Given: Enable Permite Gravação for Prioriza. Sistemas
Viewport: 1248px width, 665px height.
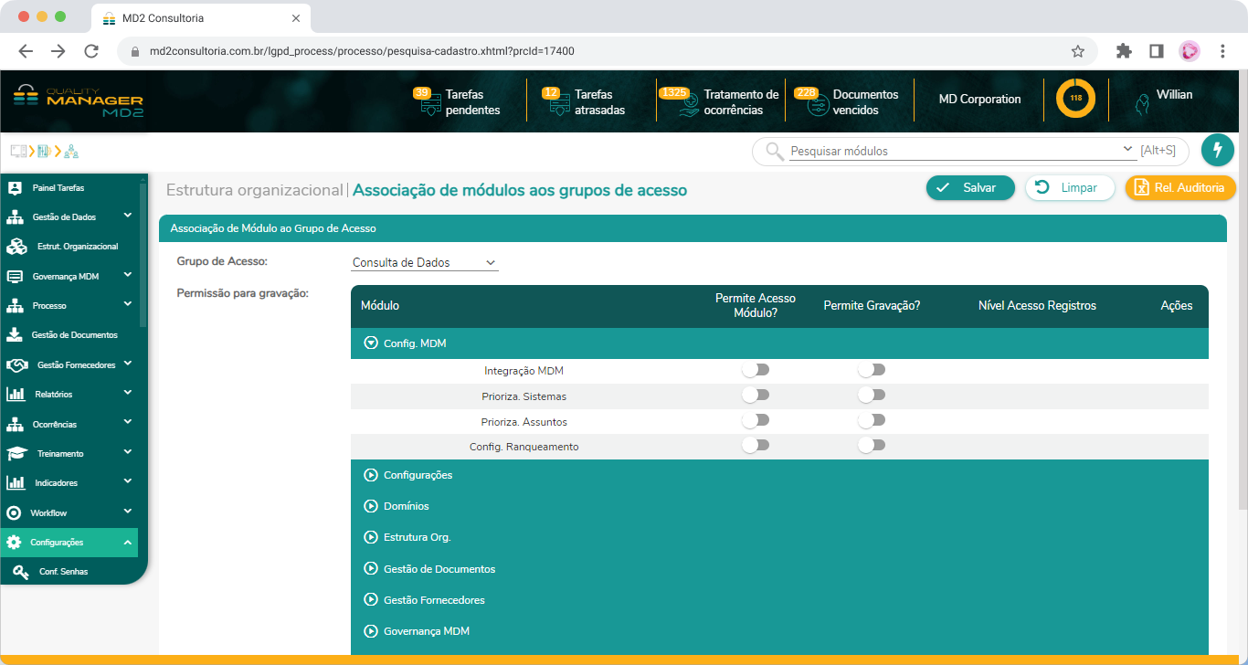Looking at the screenshot, I should point(871,395).
